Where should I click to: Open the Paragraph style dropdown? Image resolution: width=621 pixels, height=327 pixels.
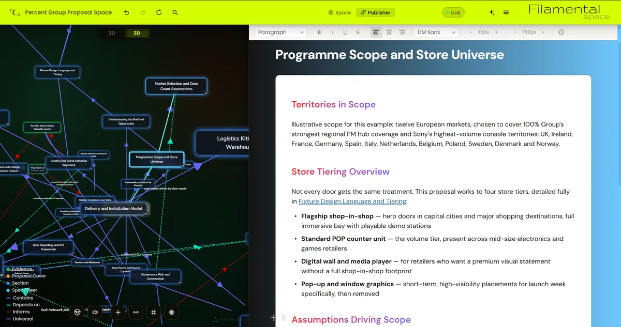coord(281,32)
